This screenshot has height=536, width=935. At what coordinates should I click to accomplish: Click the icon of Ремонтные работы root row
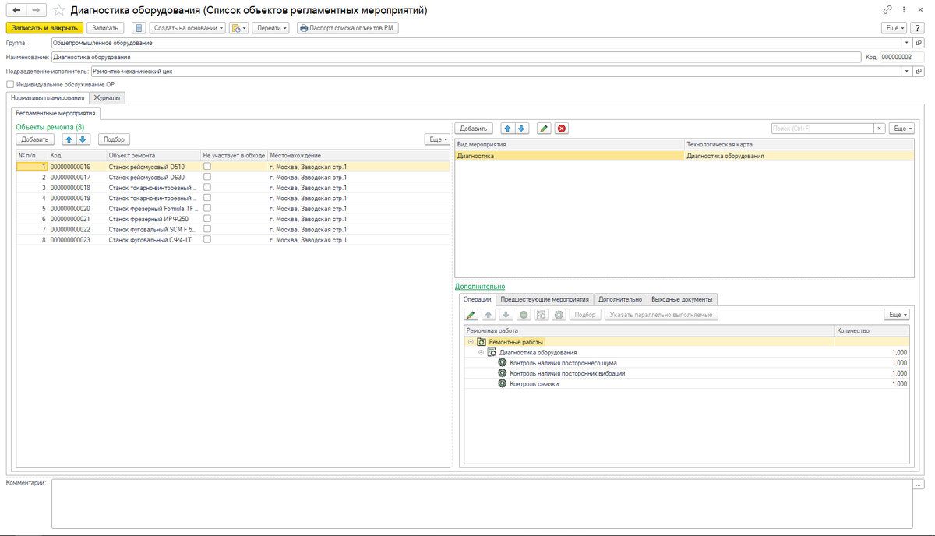point(482,342)
